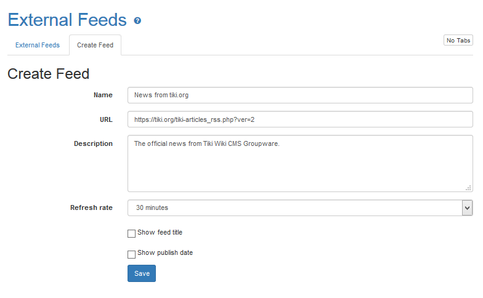Select the Create Feed tab
The image size is (483, 298).
tap(95, 45)
